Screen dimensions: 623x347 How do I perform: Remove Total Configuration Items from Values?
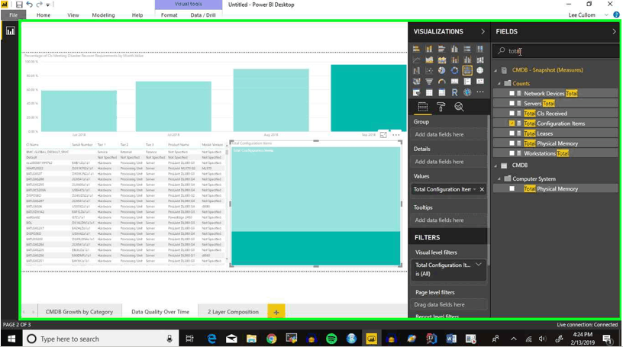pos(482,189)
